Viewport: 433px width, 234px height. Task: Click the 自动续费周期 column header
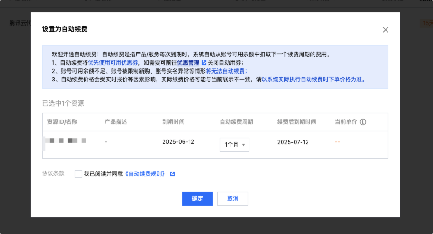tap(236, 122)
